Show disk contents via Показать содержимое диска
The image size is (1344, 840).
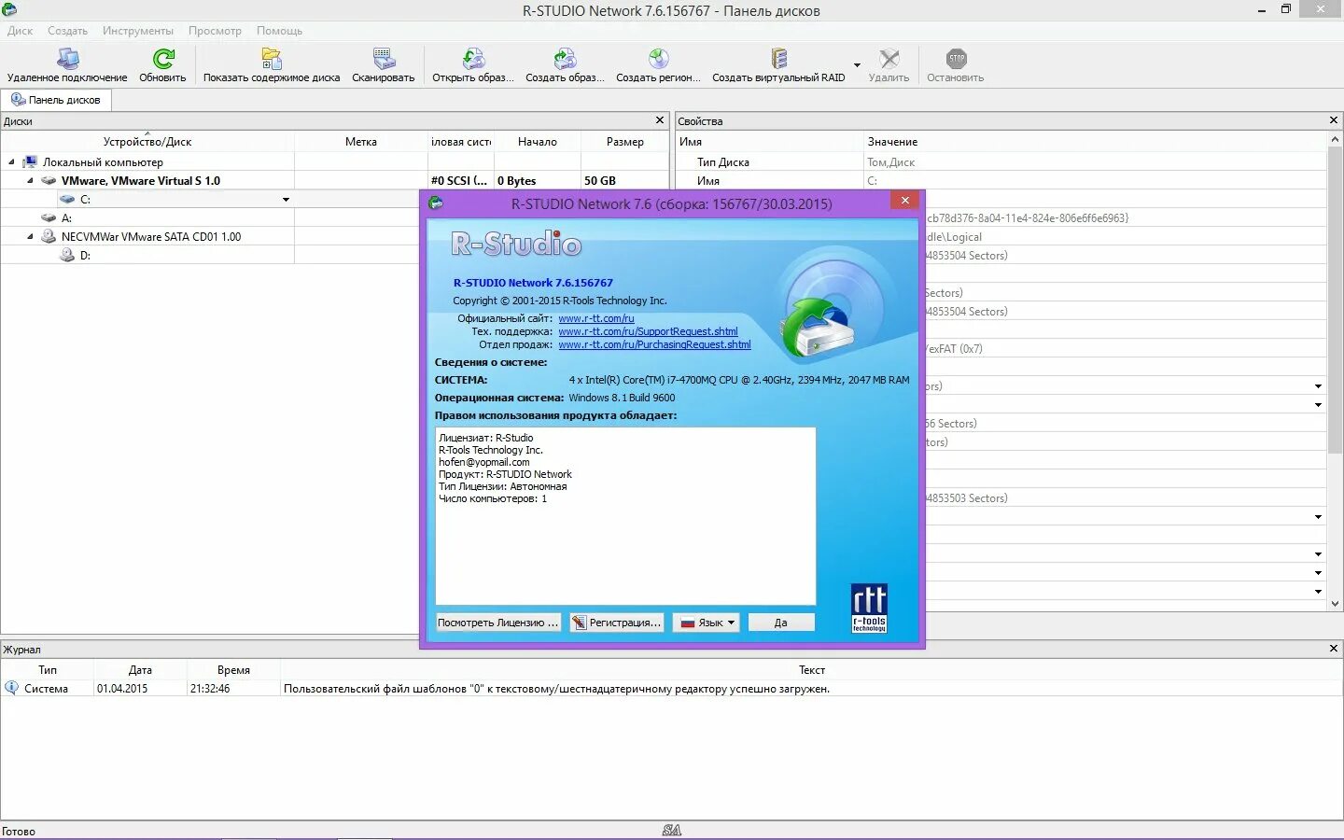point(272,65)
